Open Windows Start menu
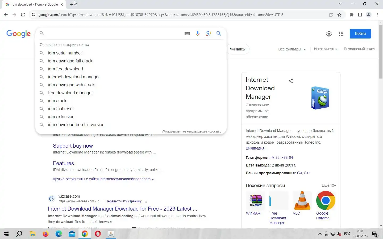This screenshot has width=383, height=239. [x=6, y=234]
